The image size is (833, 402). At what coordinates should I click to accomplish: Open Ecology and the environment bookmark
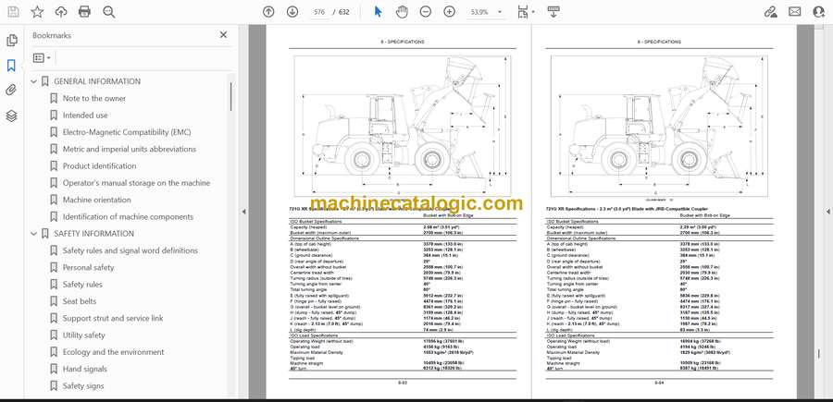tap(113, 352)
